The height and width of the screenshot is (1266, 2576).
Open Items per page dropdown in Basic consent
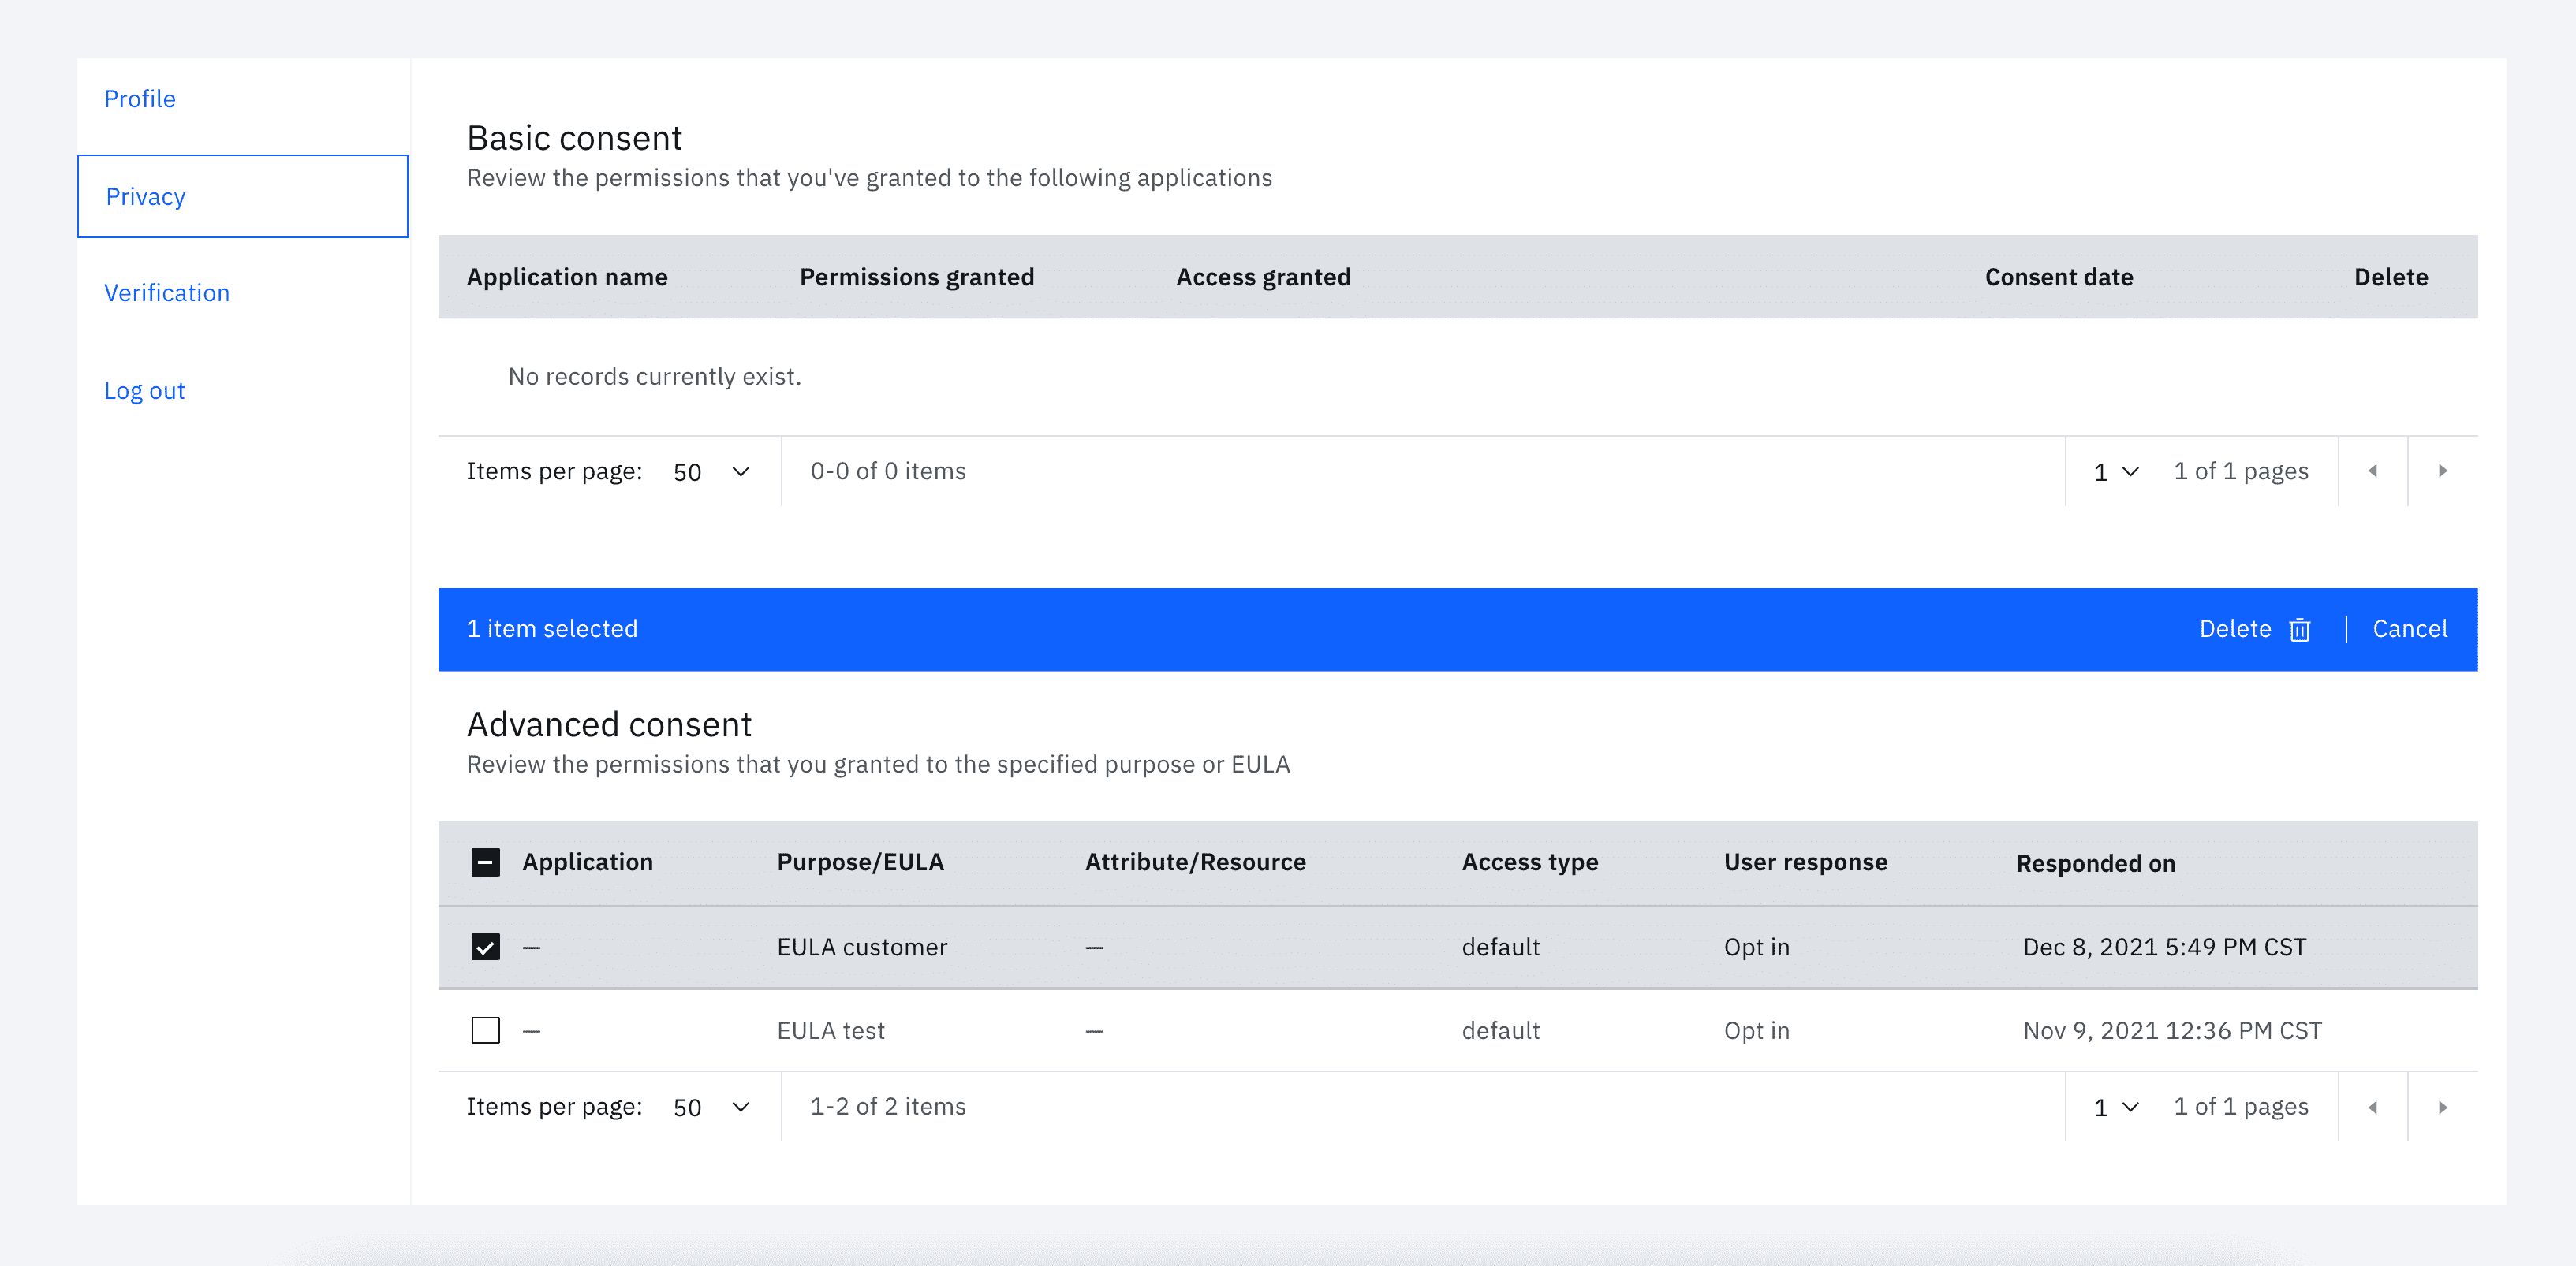tap(711, 471)
